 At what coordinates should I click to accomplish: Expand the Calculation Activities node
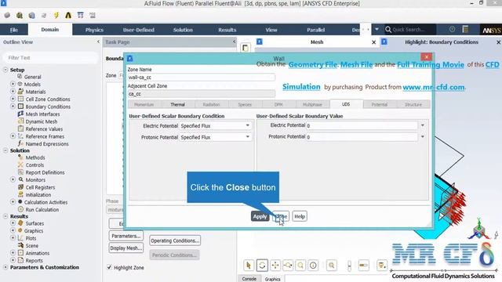(13, 202)
